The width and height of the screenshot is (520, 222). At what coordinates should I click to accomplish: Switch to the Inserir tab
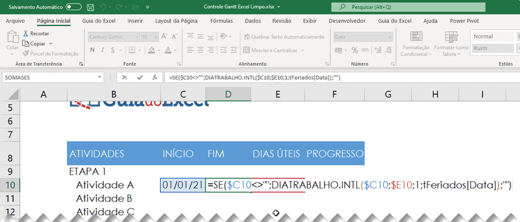[x=135, y=21]
